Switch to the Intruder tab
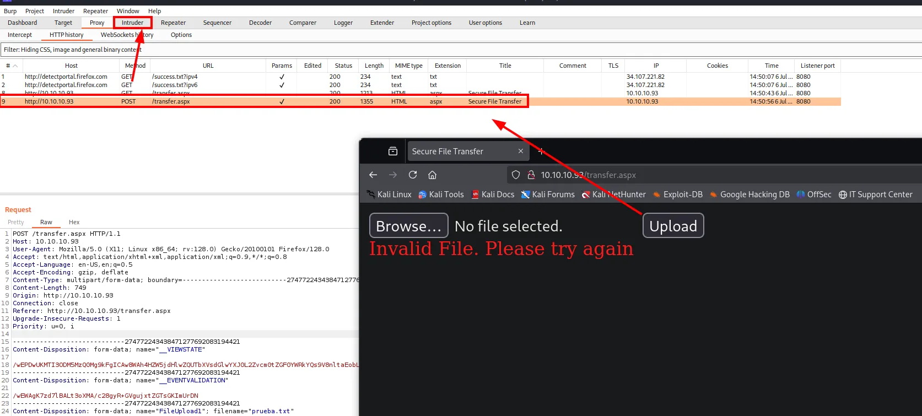 click(x=132, y=23)
